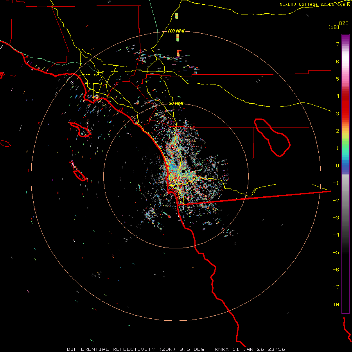Select the "4" tick on the dB scale
352x352 pixels.
point(338,96)
